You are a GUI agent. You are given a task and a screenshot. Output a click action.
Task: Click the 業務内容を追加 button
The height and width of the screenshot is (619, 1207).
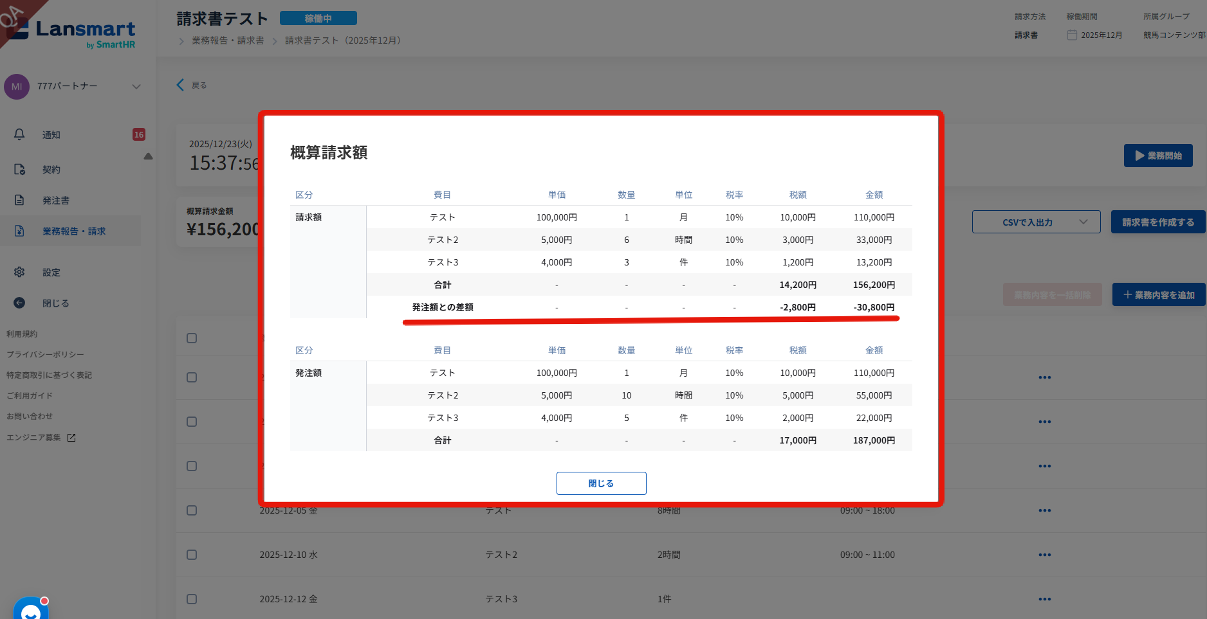tap(1159, 294)
